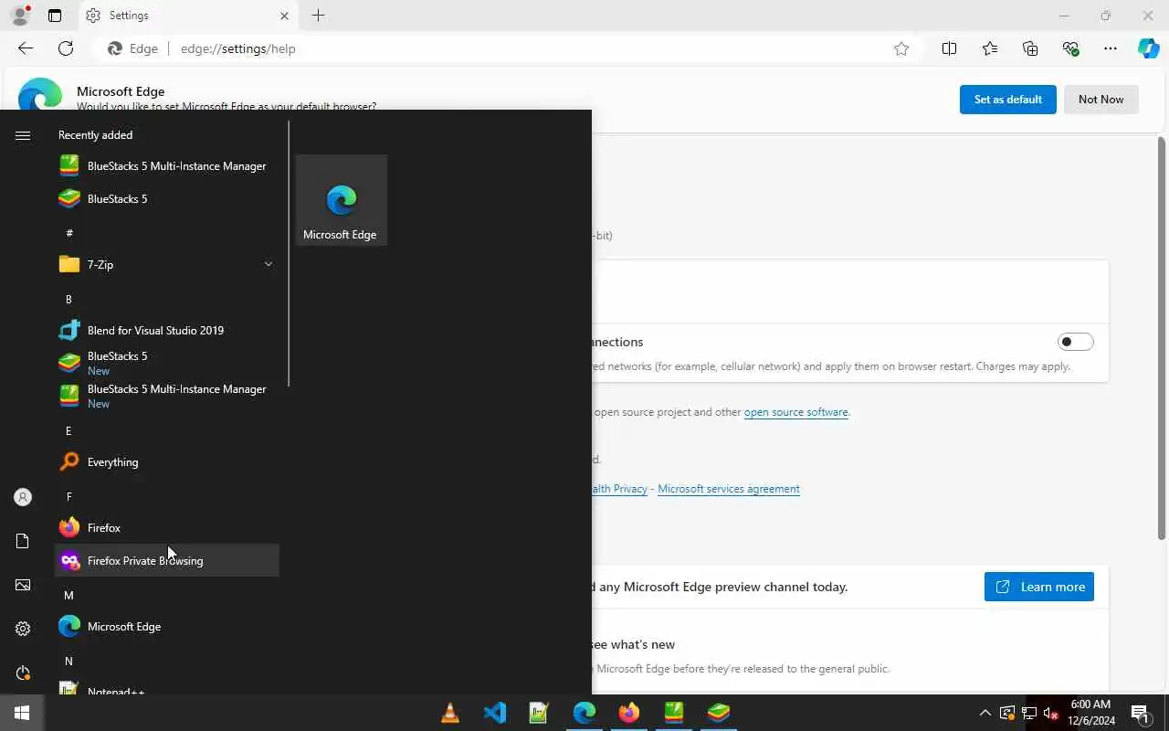Close the Settings tab
This screenshot has width=1169, height=731.
(x=284, y=16)
